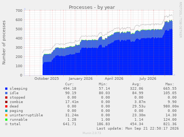This screenshot has height=137, width=184.
Task: Click the idle maximum value 105.05
Action: click(170, 93)
